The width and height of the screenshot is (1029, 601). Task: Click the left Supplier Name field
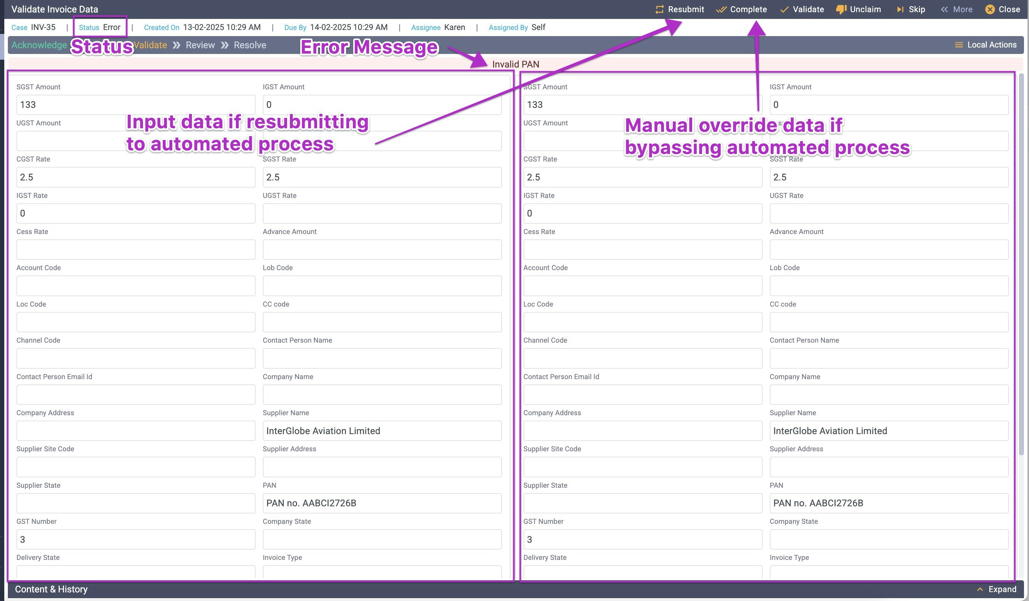[x=381, y=431]
